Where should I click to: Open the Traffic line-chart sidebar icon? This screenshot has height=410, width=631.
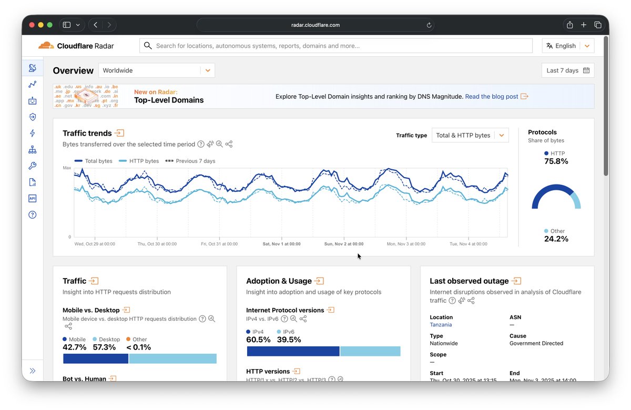33,84
